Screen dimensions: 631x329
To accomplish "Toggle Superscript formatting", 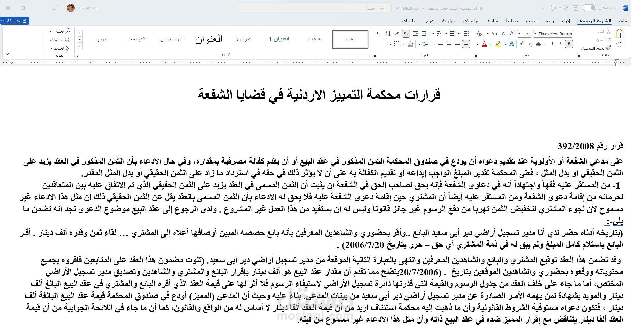I will pyautogui.click(x=521, y=44).
